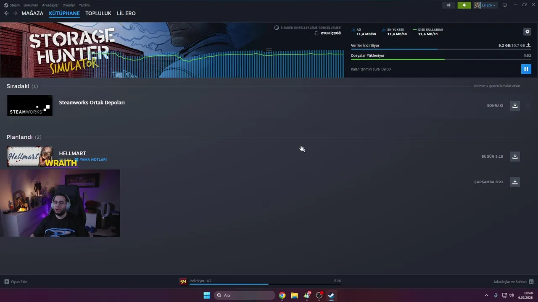The image size is (538, 302).
Task: Open the Yardım menu
Action: [x=84, y=5]
